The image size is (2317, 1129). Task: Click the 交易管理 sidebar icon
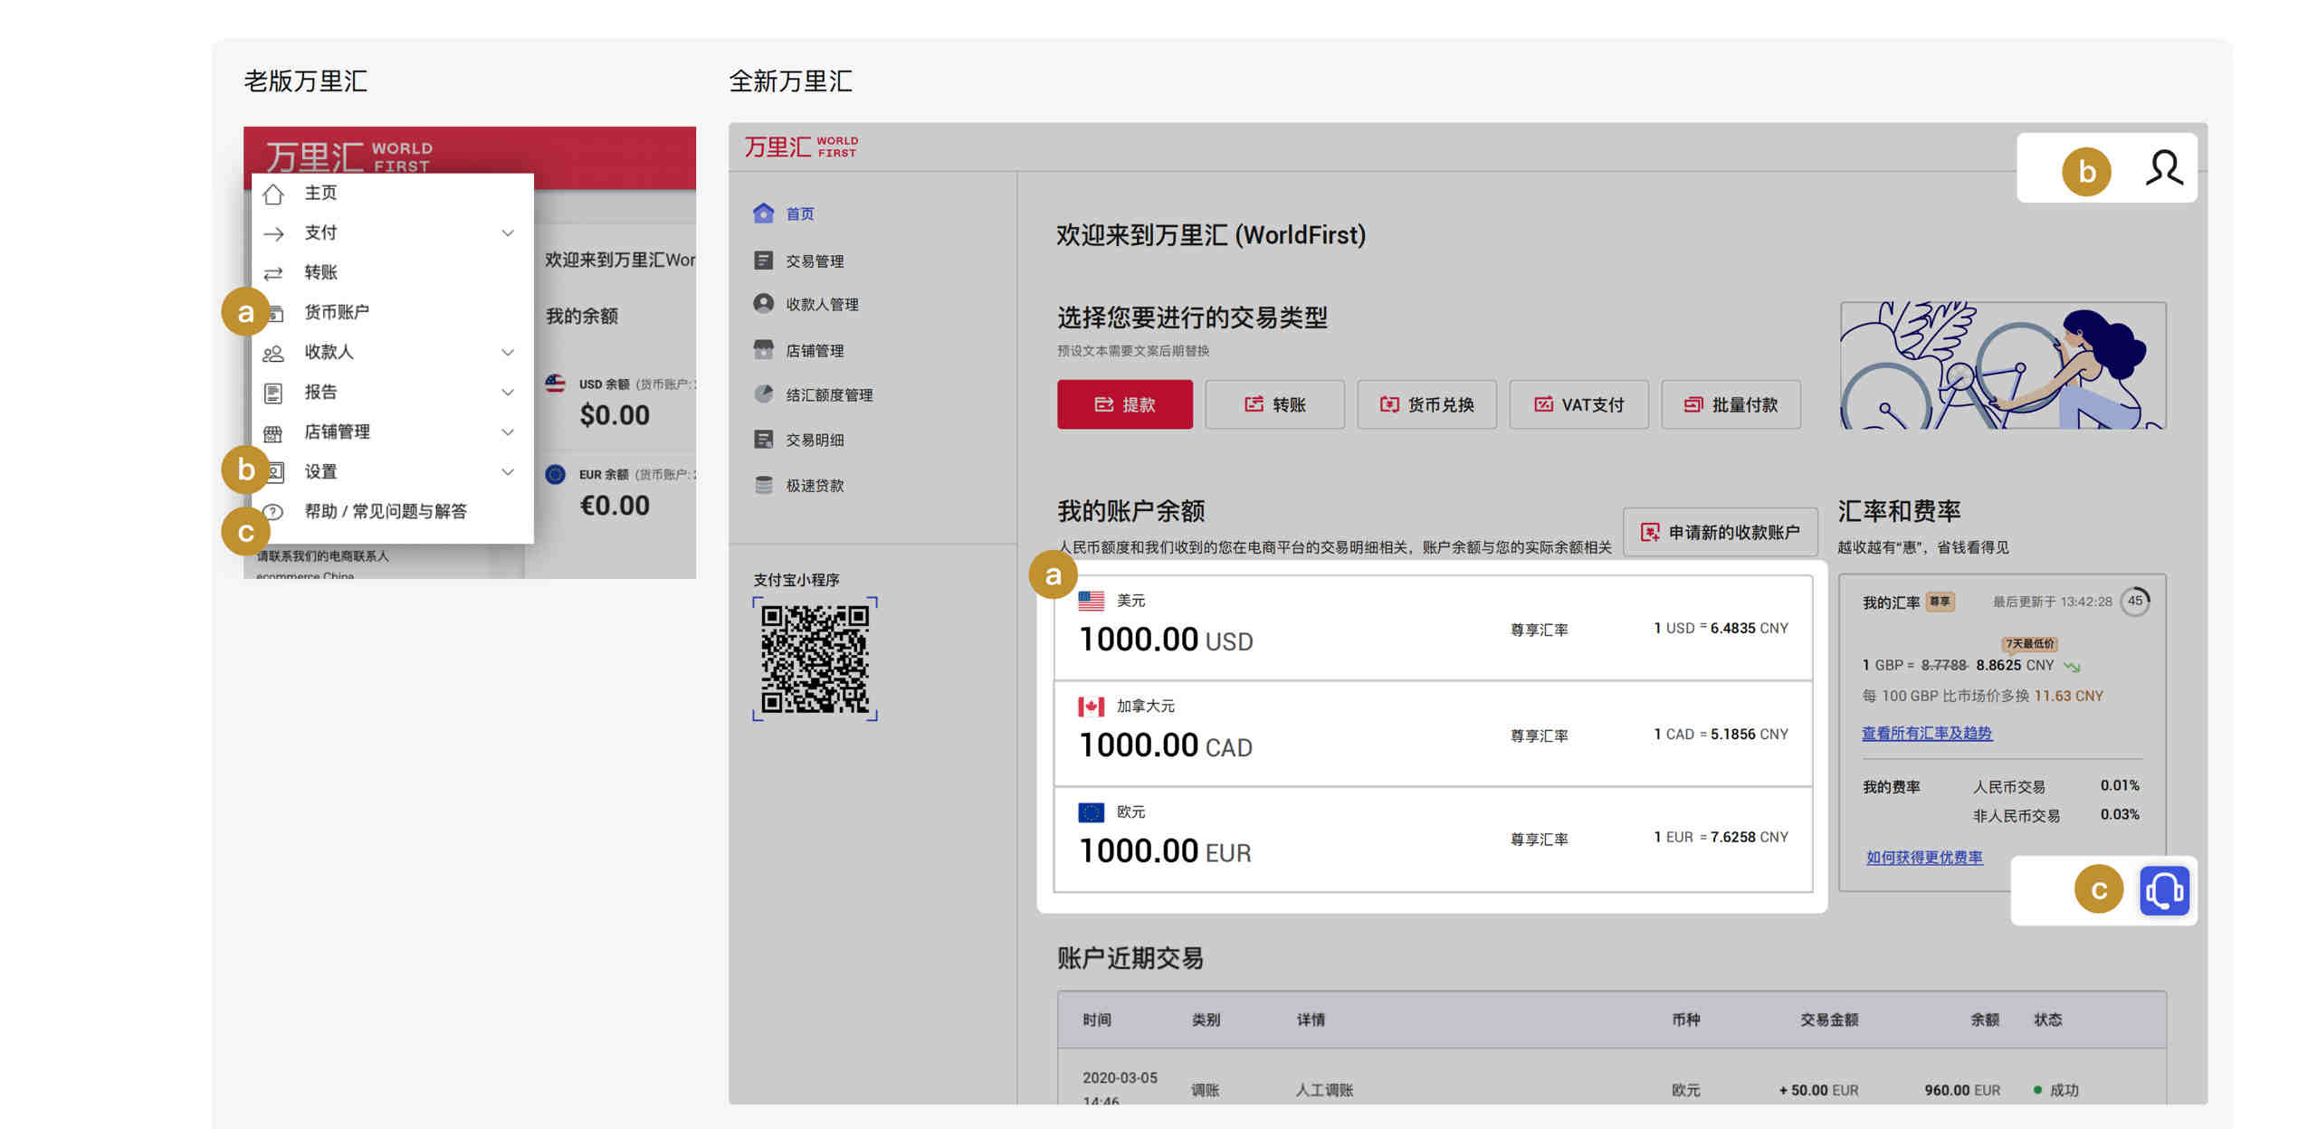(x=764, y=261)
